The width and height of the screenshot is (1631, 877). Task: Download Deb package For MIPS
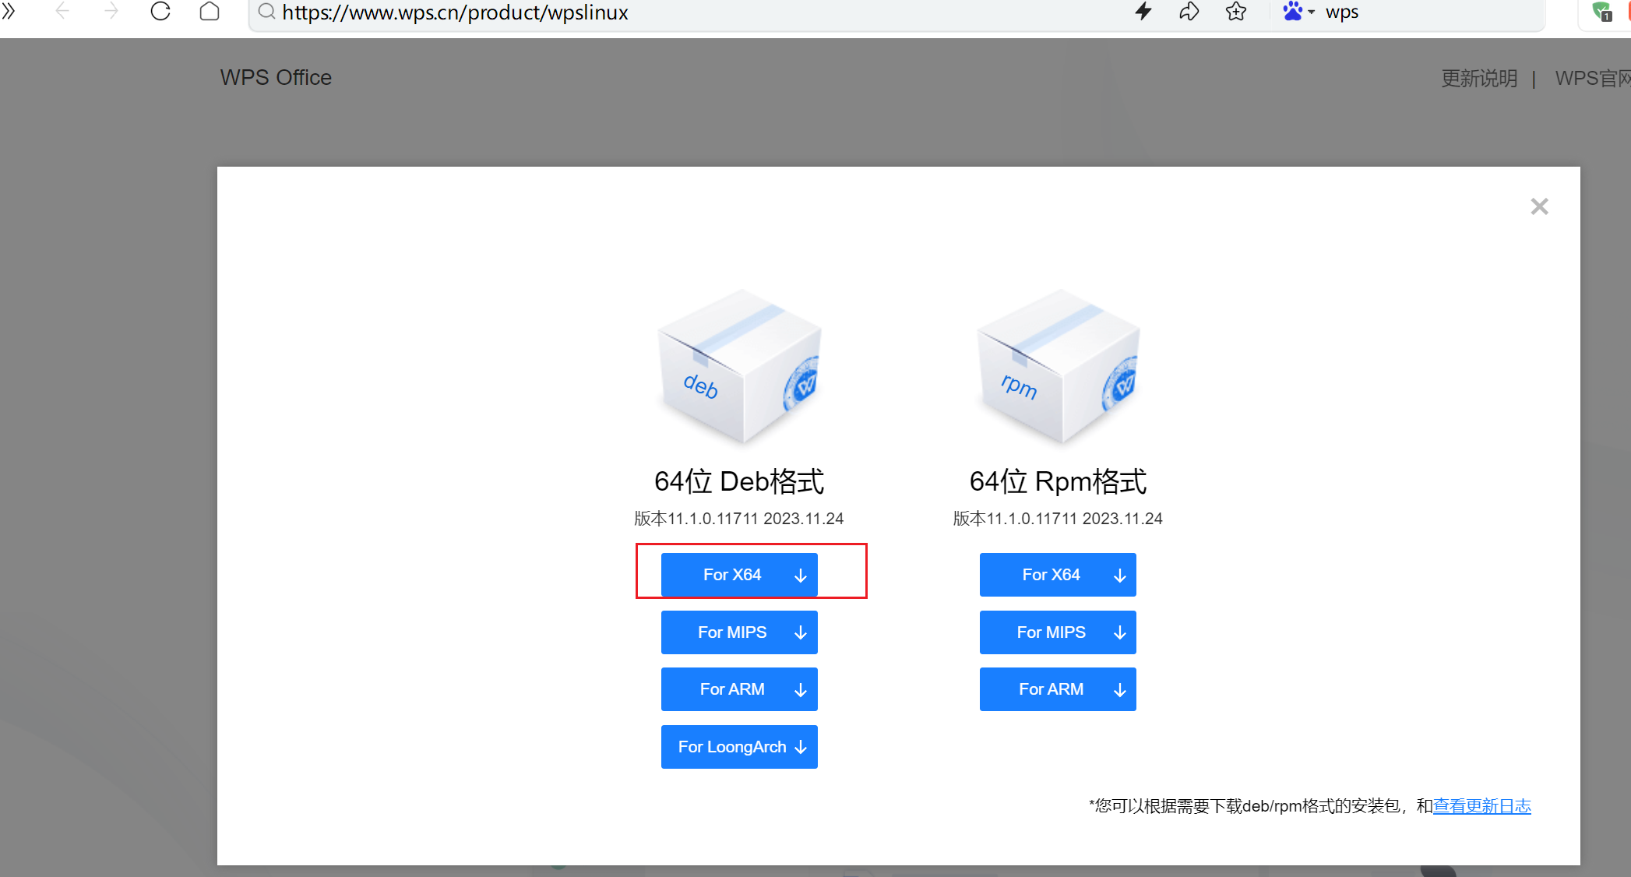(739, 632)
